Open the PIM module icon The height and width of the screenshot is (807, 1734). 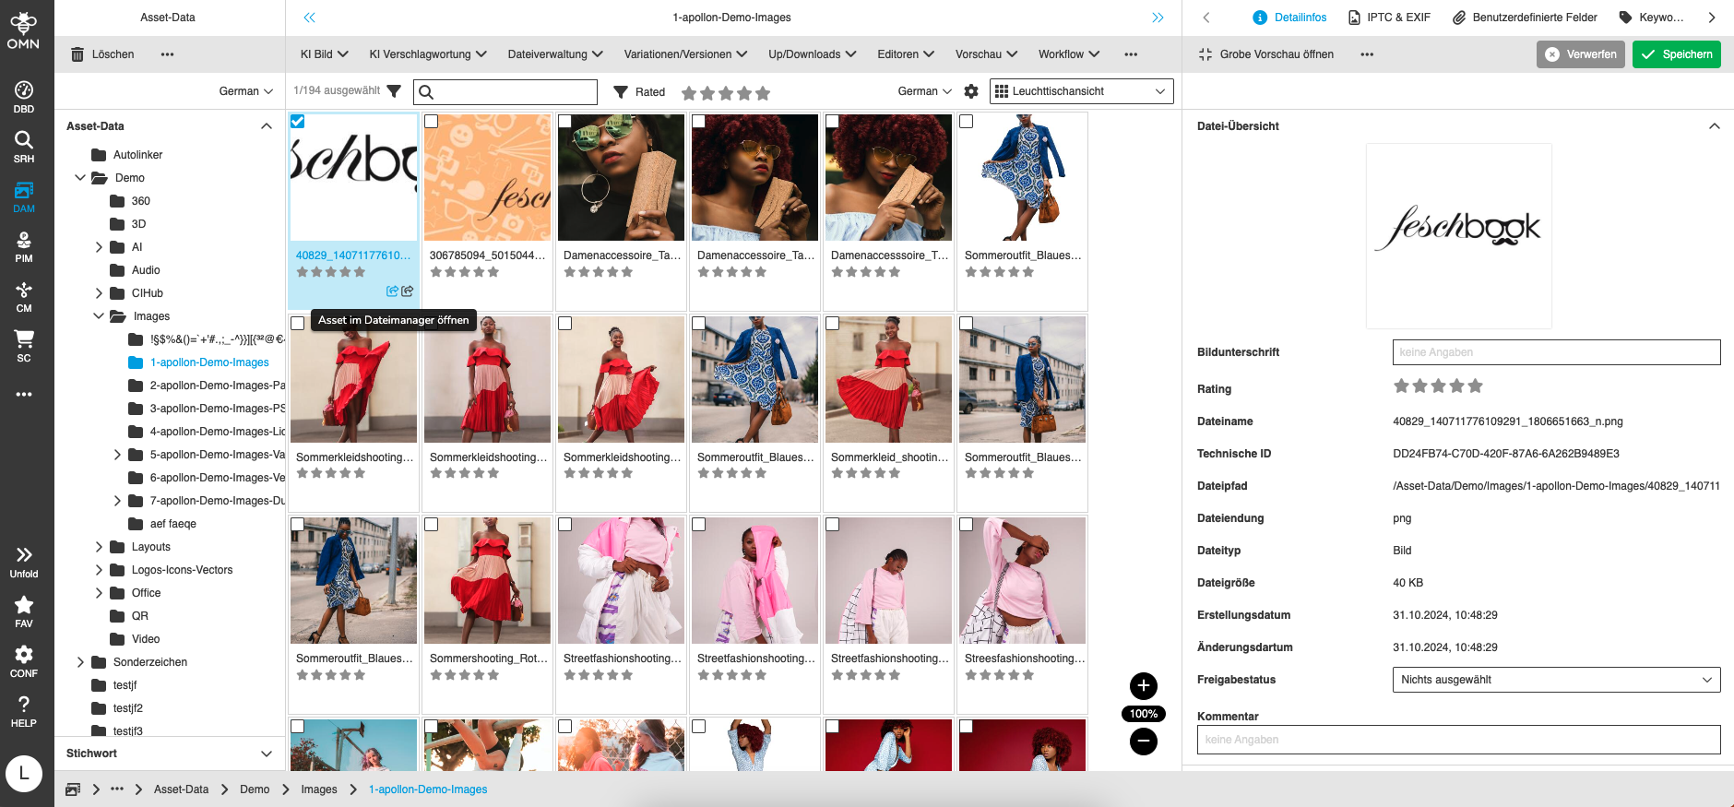click(24, 246)
